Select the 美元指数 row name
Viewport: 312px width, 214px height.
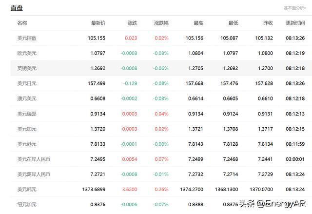pyautogui.click(x=27, y=38)
